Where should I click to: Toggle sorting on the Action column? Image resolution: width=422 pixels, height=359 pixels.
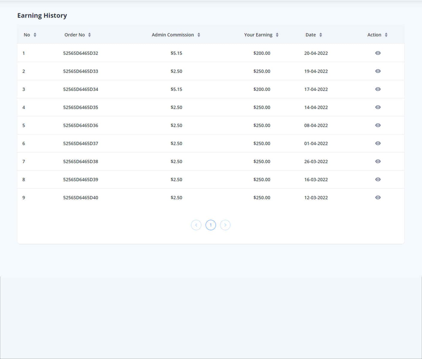point(386,35)
